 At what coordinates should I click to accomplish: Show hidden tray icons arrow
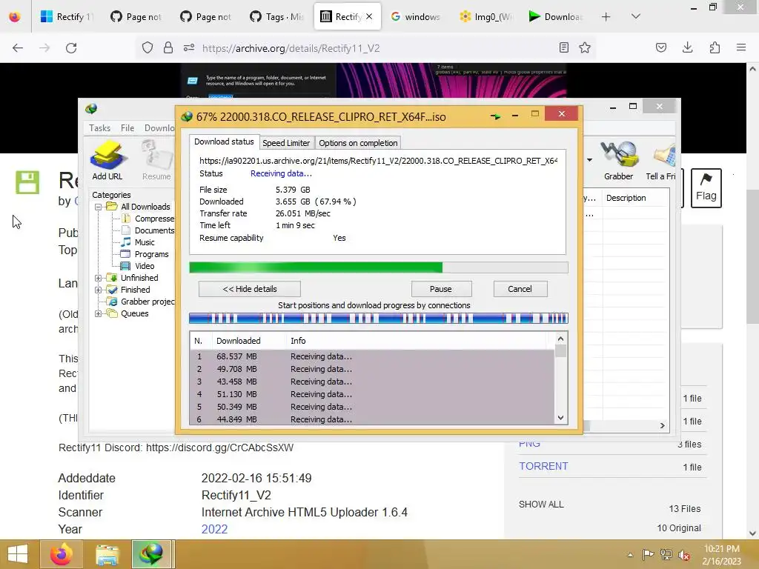coord(630,555)
